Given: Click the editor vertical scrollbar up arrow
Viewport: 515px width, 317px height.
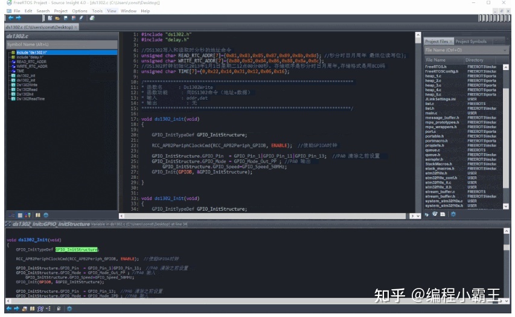Looking at the screenshot, I should (x=418, y=34).
